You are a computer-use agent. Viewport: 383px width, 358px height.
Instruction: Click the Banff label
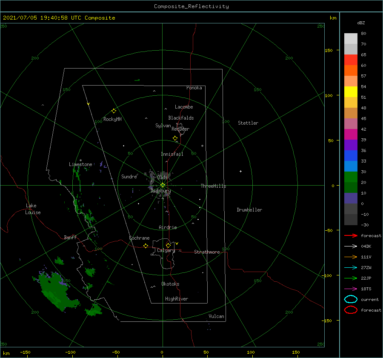tap(70, 237)
